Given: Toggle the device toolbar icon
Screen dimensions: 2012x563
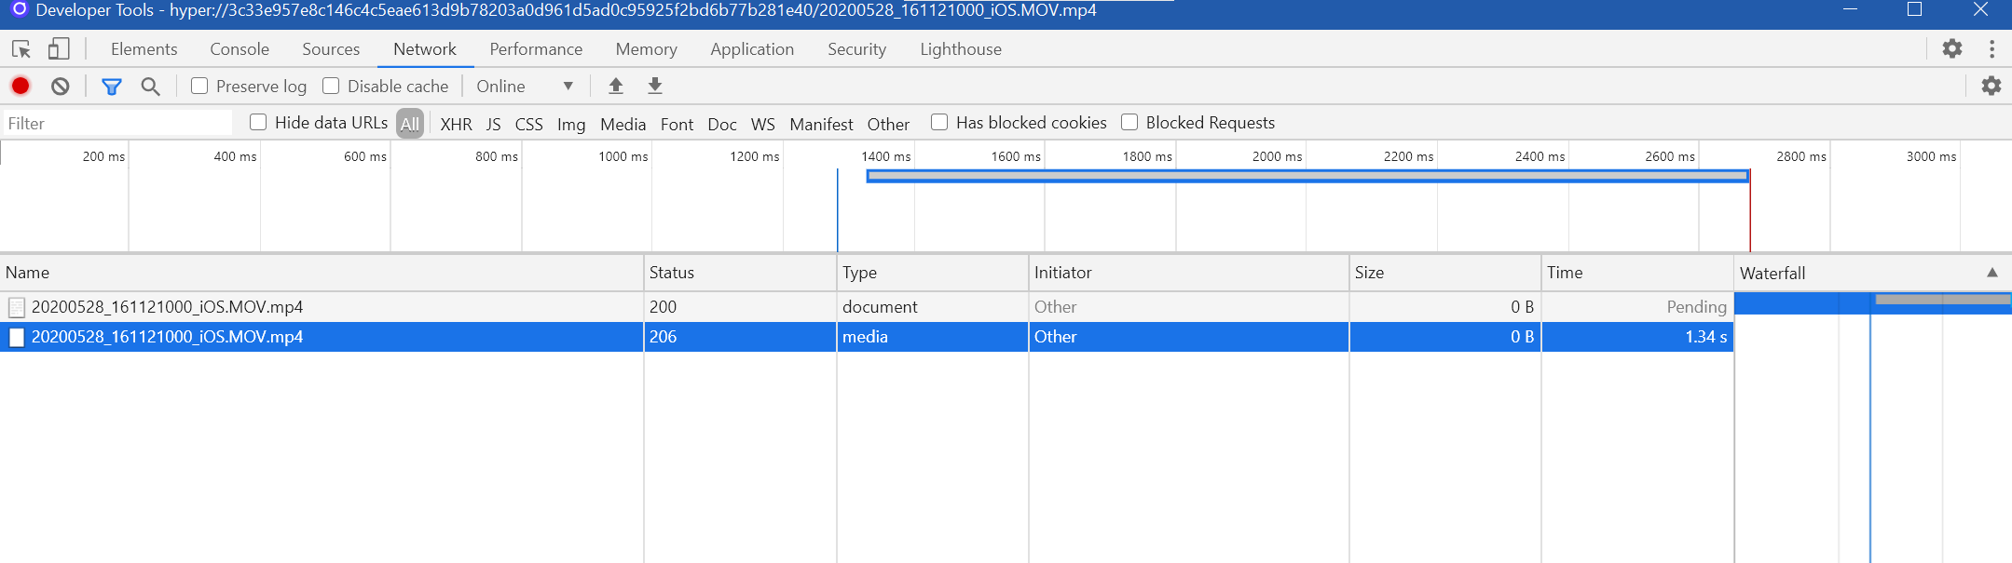Looking at the screenshot, I should pos(59,48).
